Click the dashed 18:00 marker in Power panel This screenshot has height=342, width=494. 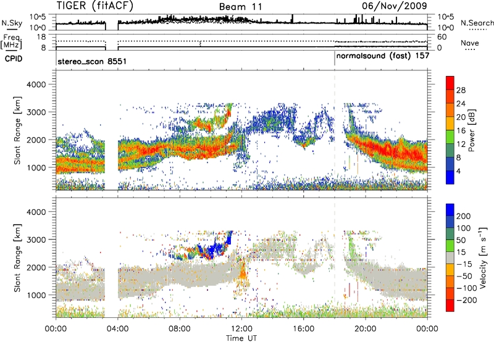(335, 130)
